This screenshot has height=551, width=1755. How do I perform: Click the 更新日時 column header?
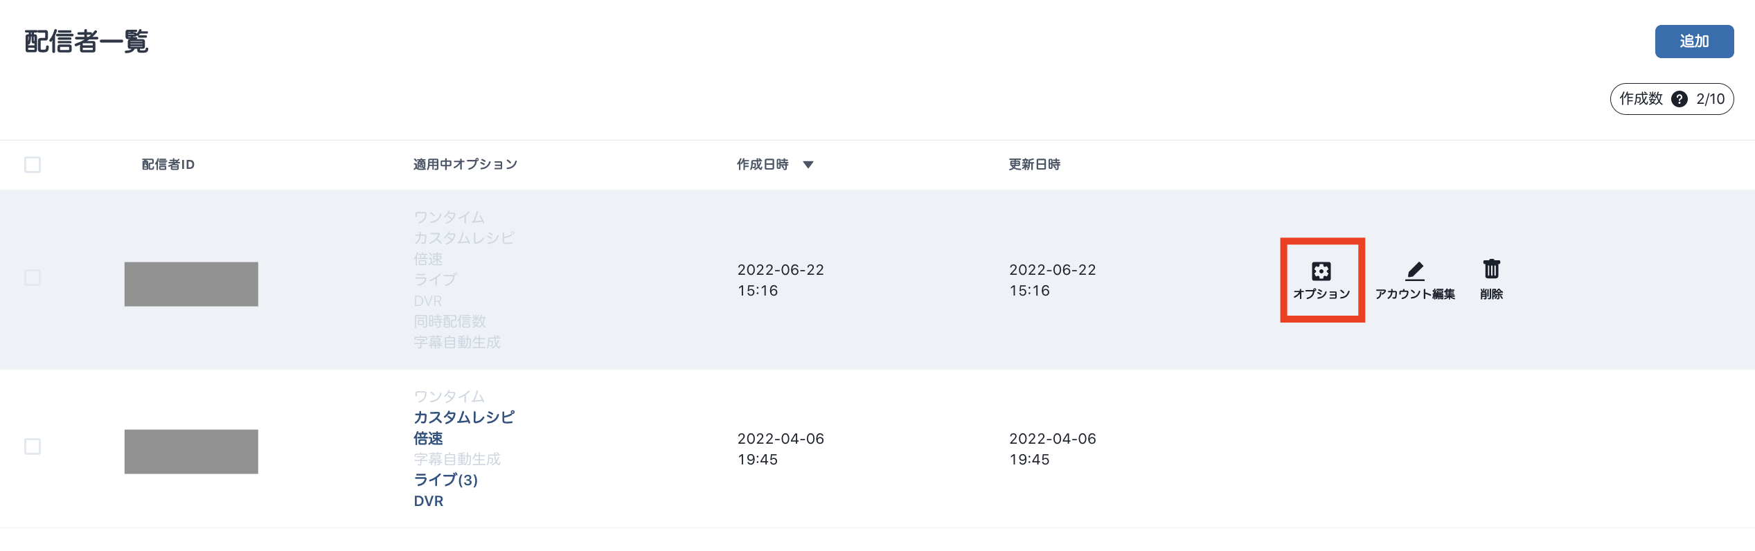(x=1034, y=165)
